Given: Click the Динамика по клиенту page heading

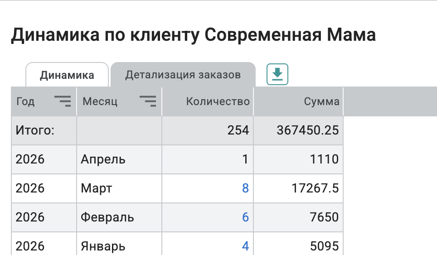Looking at the screenshot, I should click(193, 35).
